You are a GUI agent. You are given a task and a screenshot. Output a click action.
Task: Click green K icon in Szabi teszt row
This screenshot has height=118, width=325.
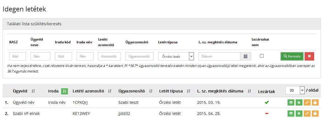pos(299,102)
